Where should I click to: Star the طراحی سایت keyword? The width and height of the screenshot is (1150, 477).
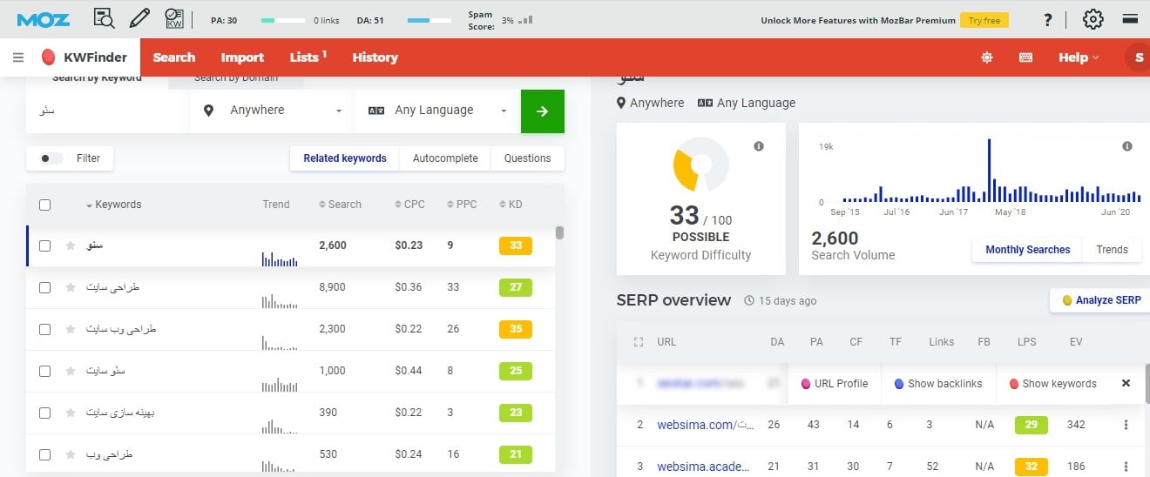pyautogui.click(x=71, y=287)
